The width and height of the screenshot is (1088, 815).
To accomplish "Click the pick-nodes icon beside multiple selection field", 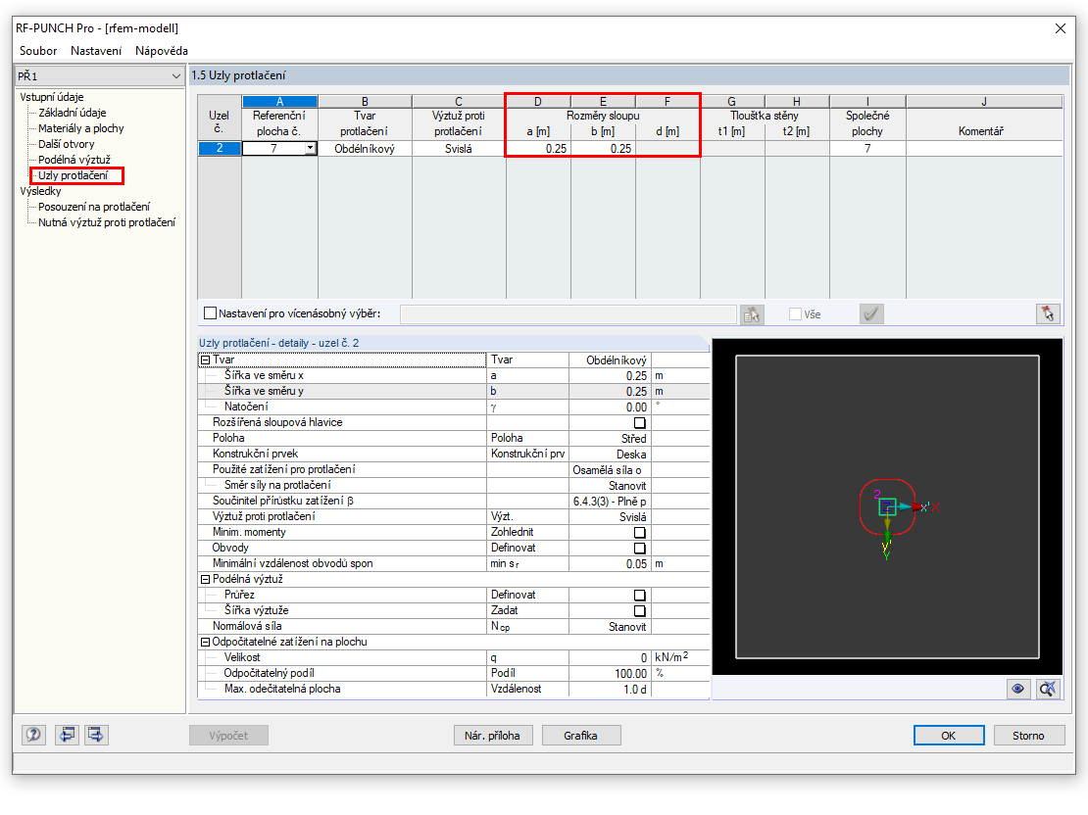I will pos(752,314).
